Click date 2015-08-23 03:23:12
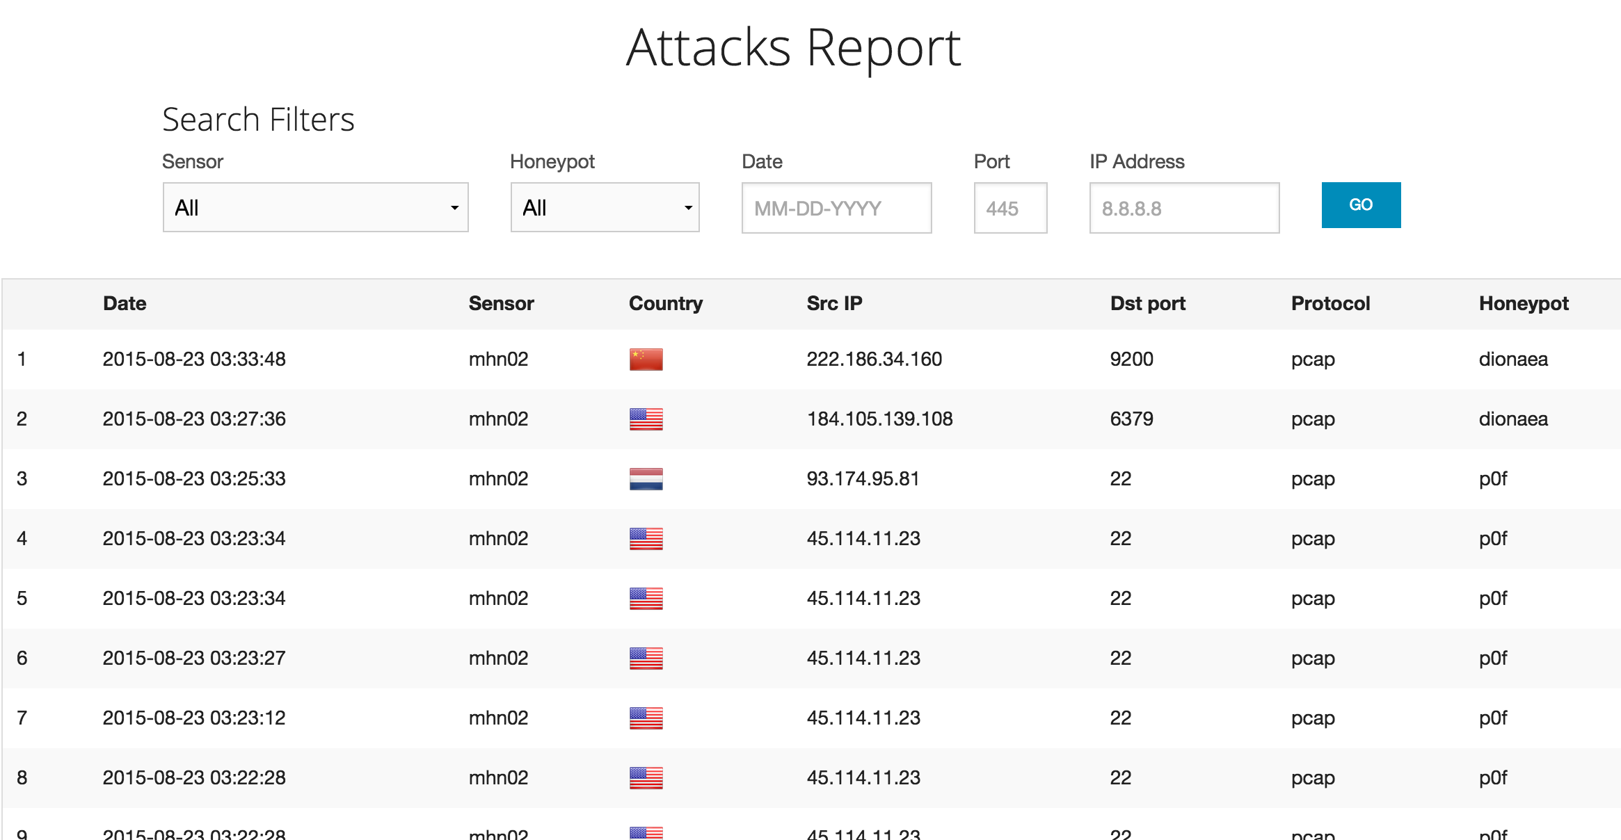The width and height of the screenshot is (1621, 840). coord(194,718)
